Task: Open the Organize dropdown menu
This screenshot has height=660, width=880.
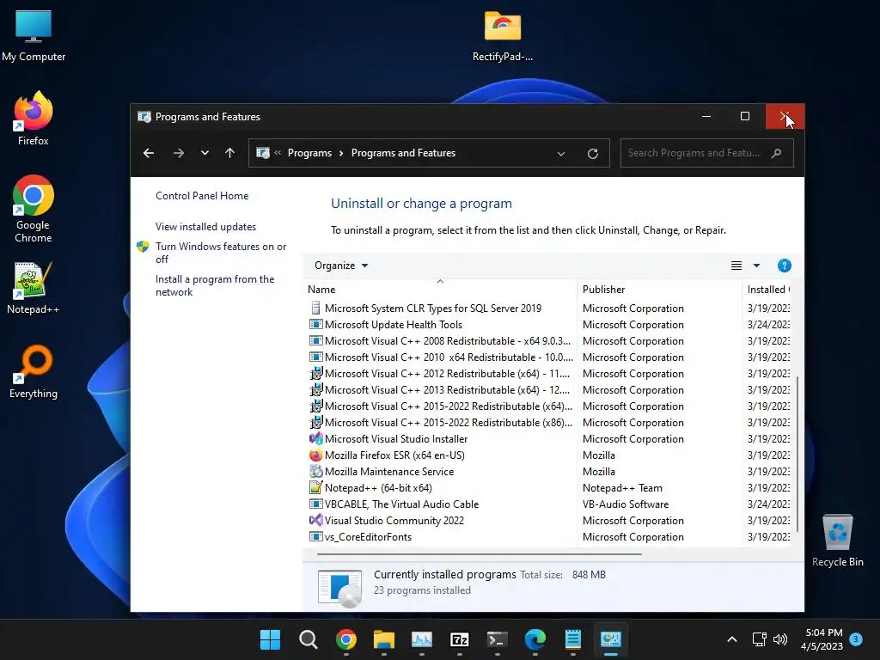Action: pos(340,266)
